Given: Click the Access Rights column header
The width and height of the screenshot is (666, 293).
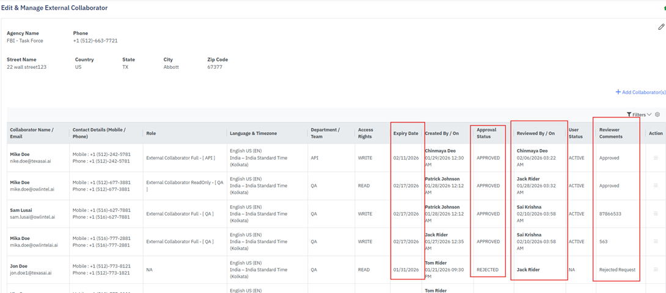Looking at the screenshot, I should 365,133.
